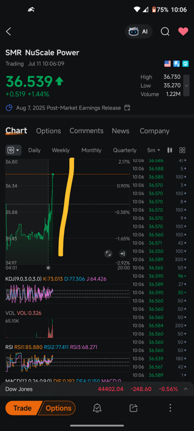Open the chart layout grid icon
The width and height of the screenshot is (194, 431).
pos(182,150)
